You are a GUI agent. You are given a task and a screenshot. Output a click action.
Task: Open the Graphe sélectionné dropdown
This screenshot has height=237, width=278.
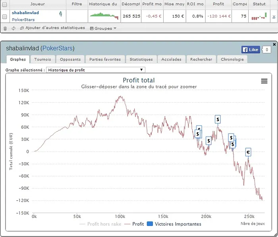pyautogui.click(x=96, y=70)
